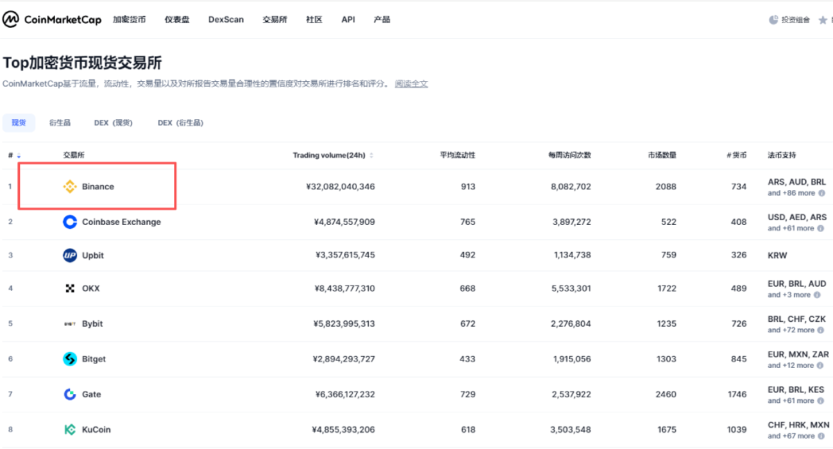This screenshot has width=833, height=449.
Task: Select OKX volume ¥8,438,777,310
Action: (x=344, y=288)
